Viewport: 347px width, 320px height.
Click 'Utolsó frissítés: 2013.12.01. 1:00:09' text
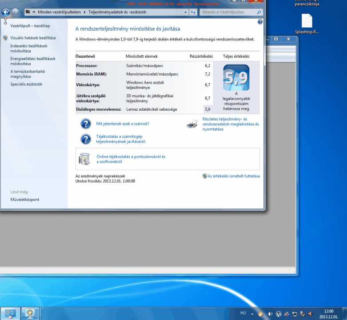[105, 181]
